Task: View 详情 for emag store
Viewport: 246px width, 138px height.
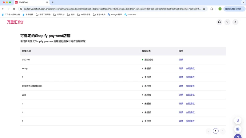Action: pos(181,68)
